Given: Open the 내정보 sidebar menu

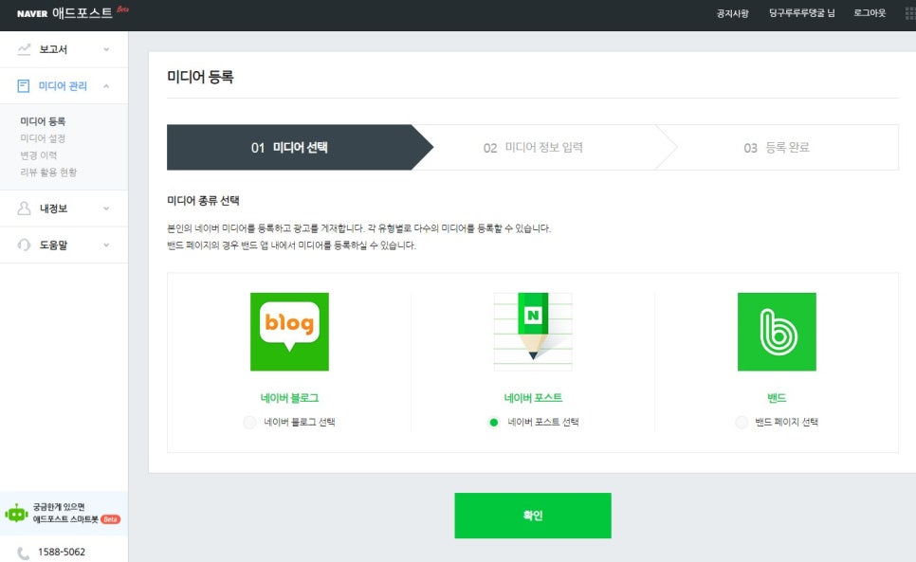Looking at the screenshot, I should click(x=64, y=208).
